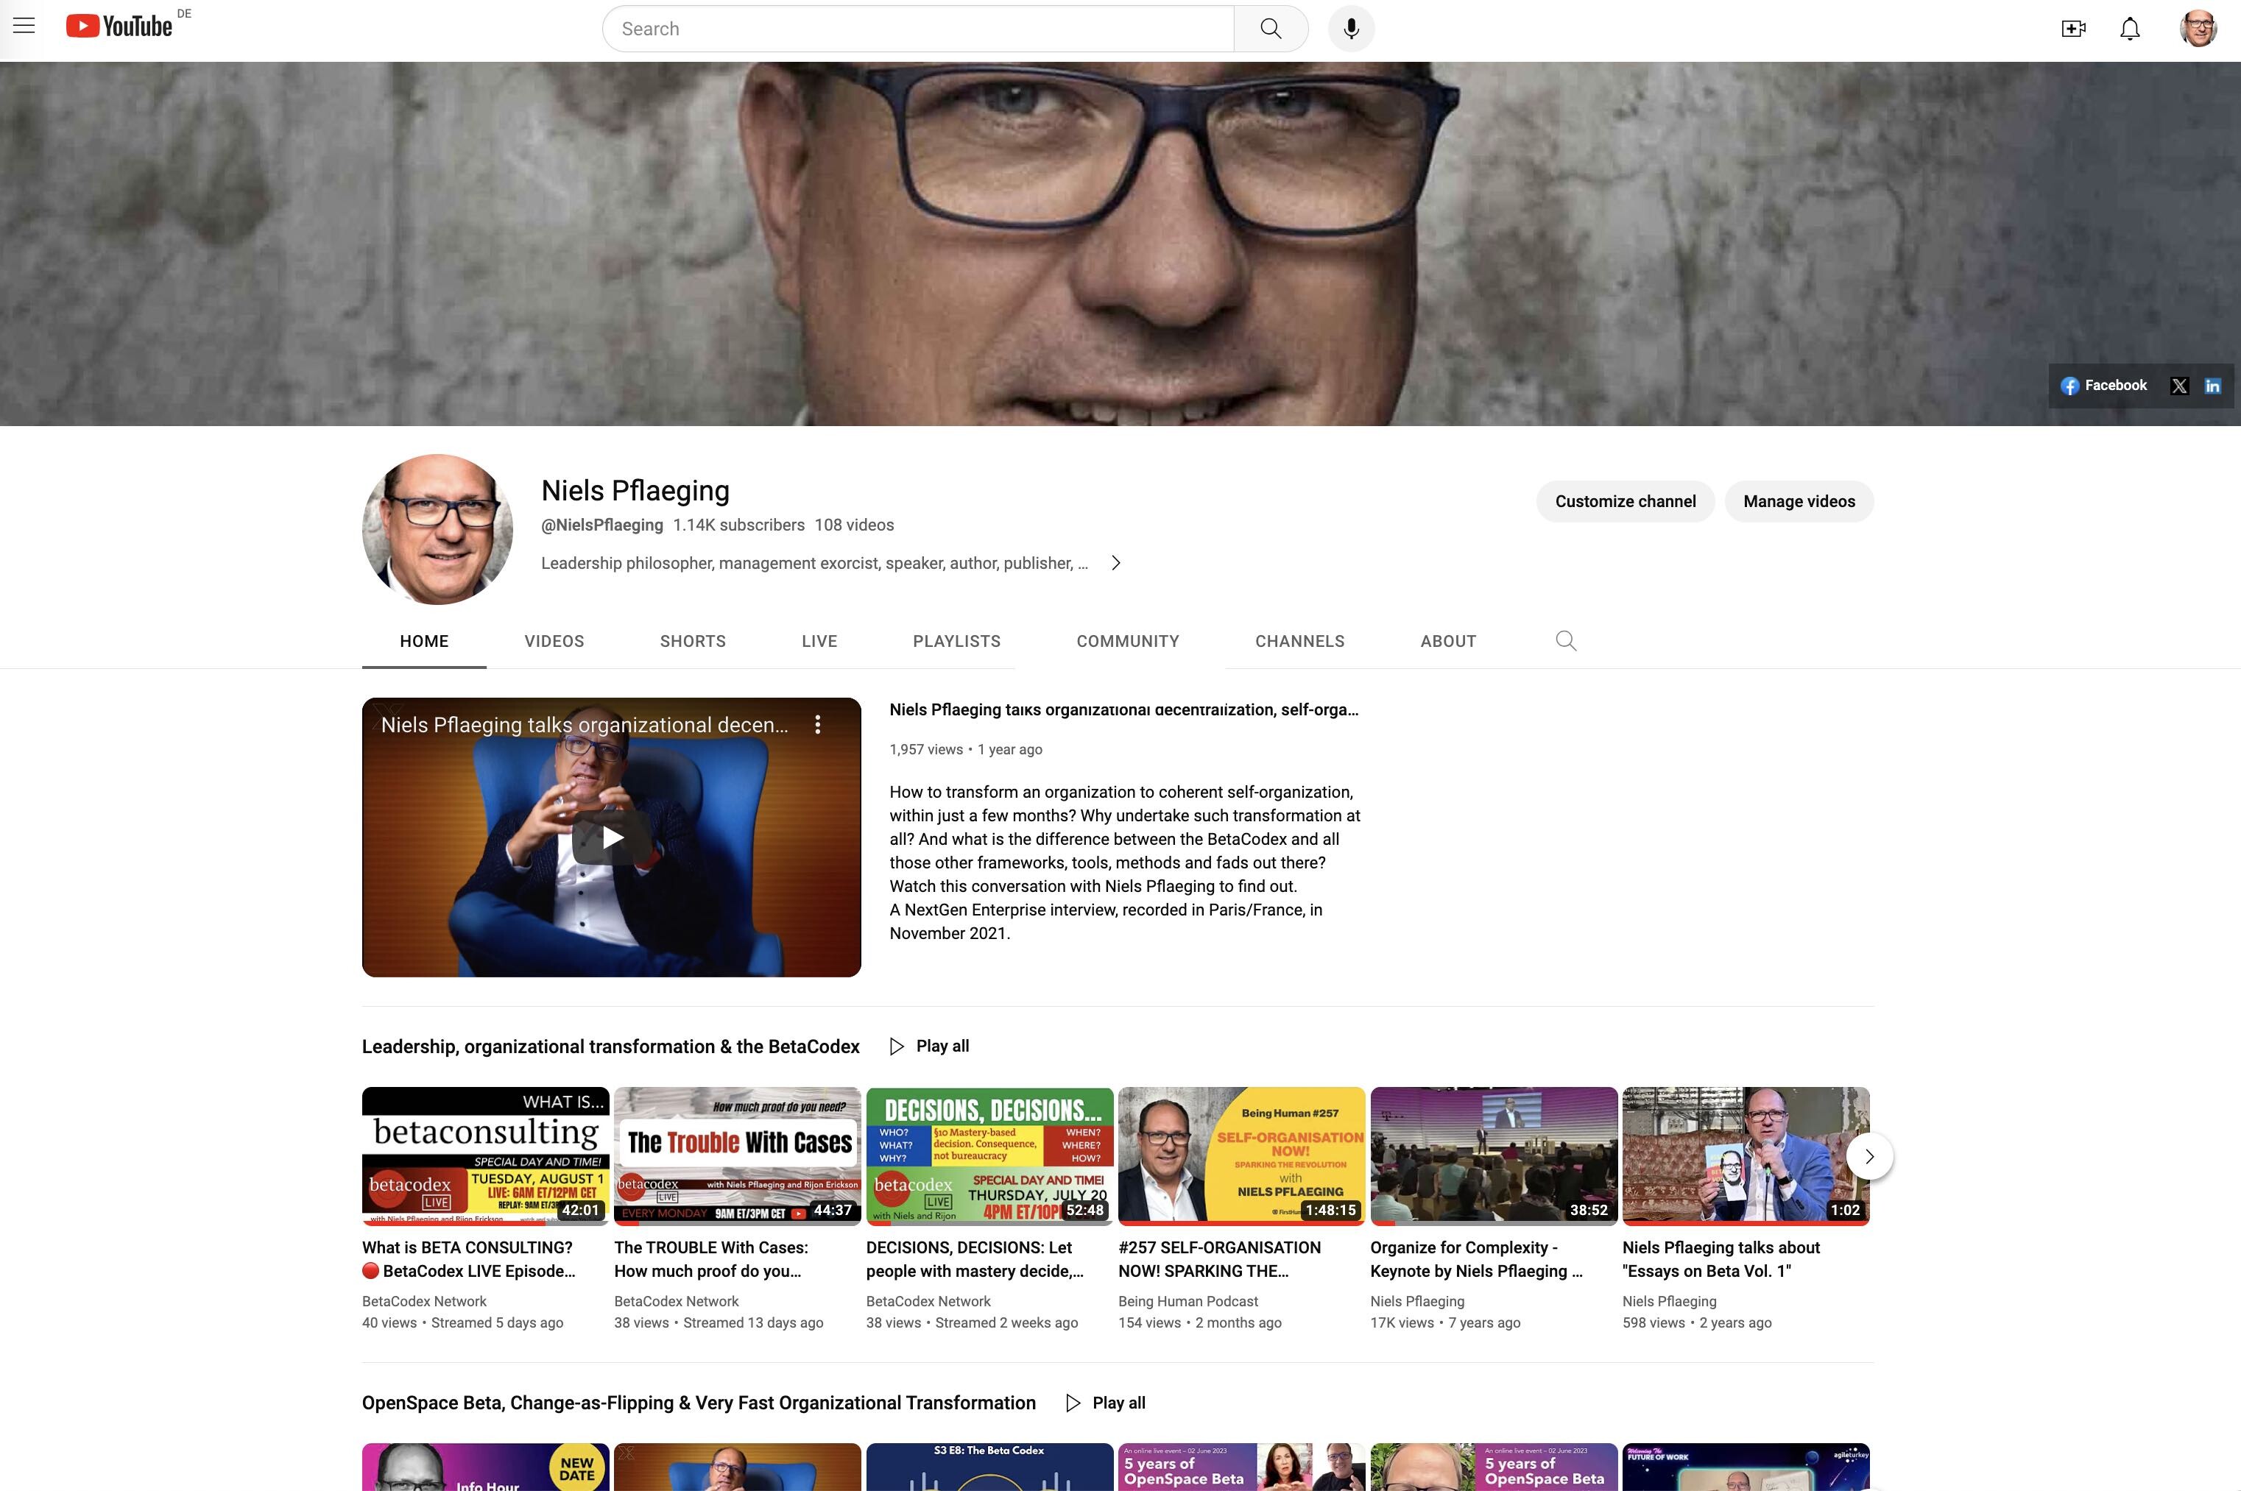Open The Trouble With Cases thumbnail
The height and width of the screenshot is (1491, 2241).
737,1156
